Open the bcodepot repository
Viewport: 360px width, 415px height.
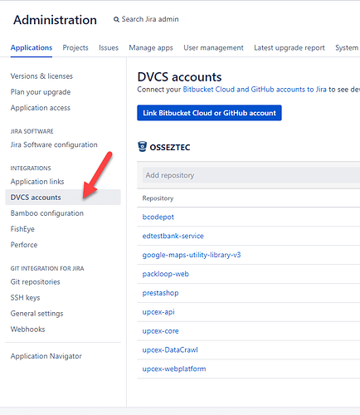[x=158, y=217]
